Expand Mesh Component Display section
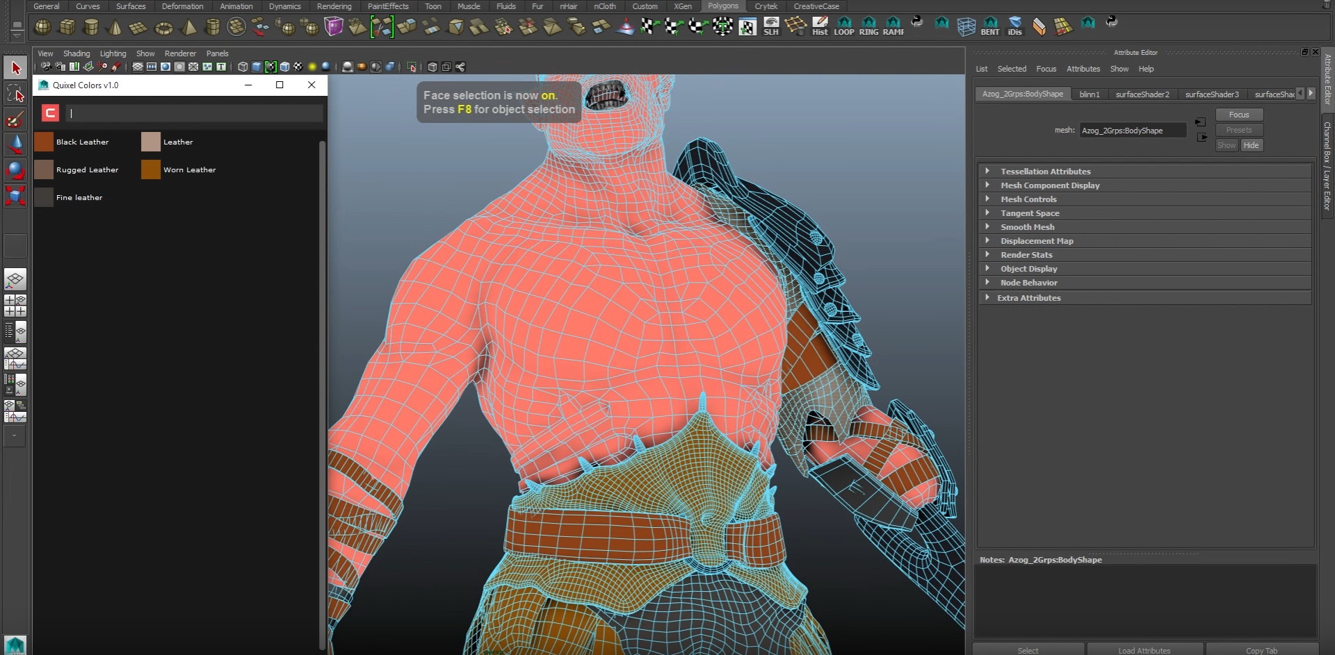This screenshot has height=655, width=1335. (x=1144, y=185)
